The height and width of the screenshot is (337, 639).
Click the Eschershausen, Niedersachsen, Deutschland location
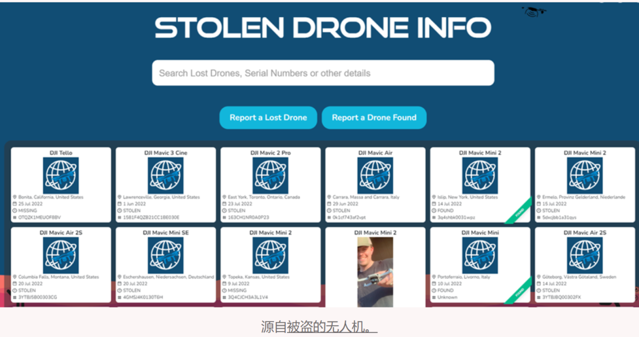coord(168,277)
